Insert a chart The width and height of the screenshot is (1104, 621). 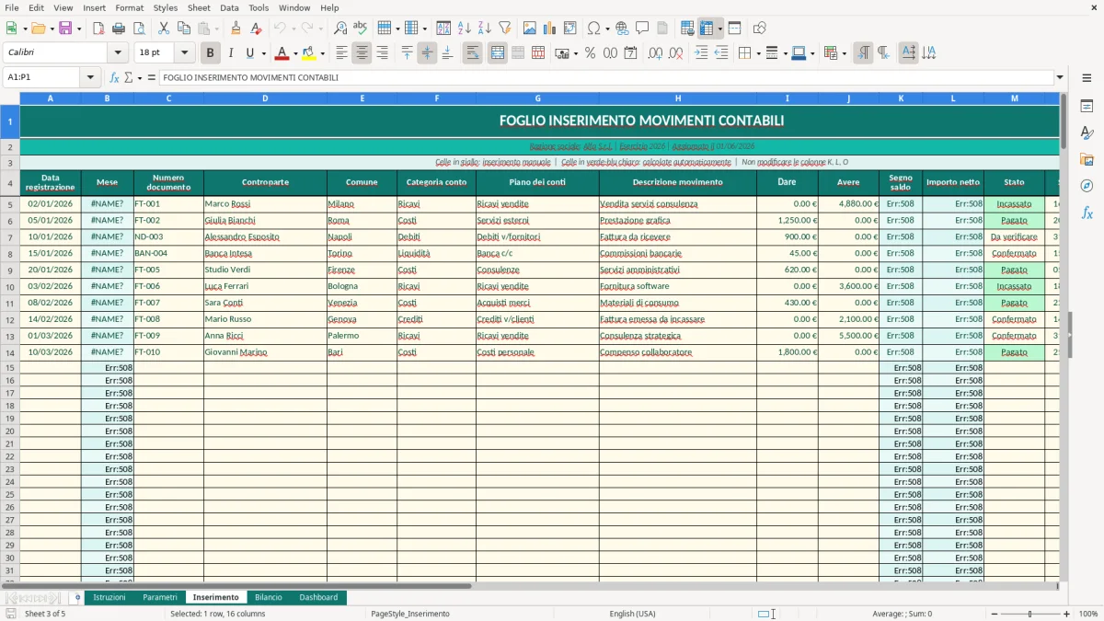[549, 29]
